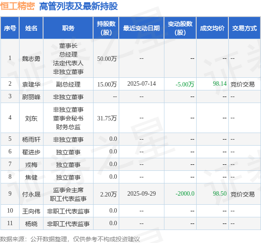This screenshot has height=243, width=261.
Task: Click the name 魏志勇
Action: (x=31, y=59)
